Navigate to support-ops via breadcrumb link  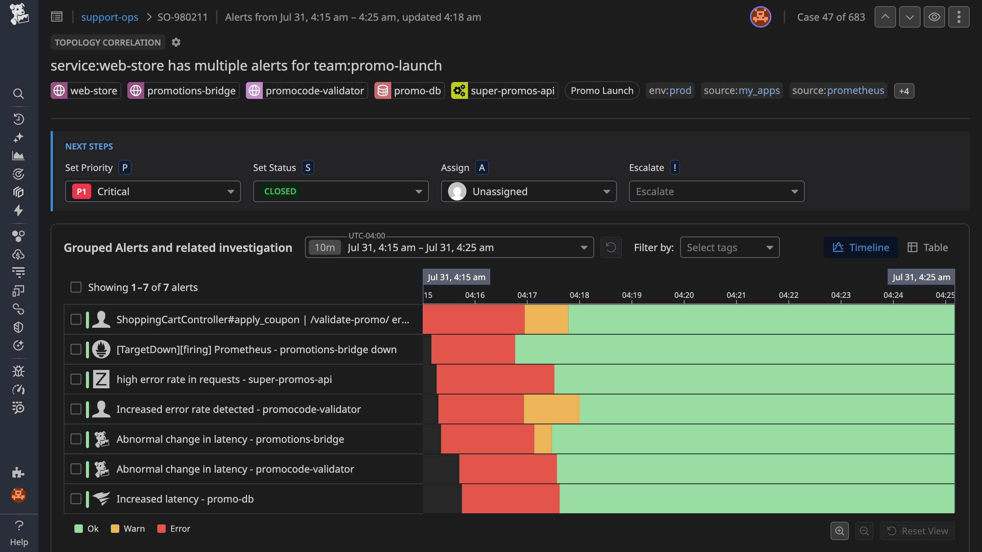110,17
